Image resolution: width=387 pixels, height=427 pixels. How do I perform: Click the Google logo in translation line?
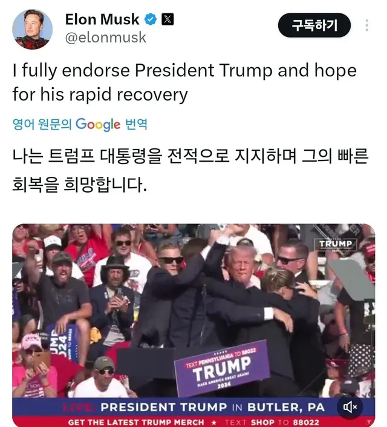97,125
